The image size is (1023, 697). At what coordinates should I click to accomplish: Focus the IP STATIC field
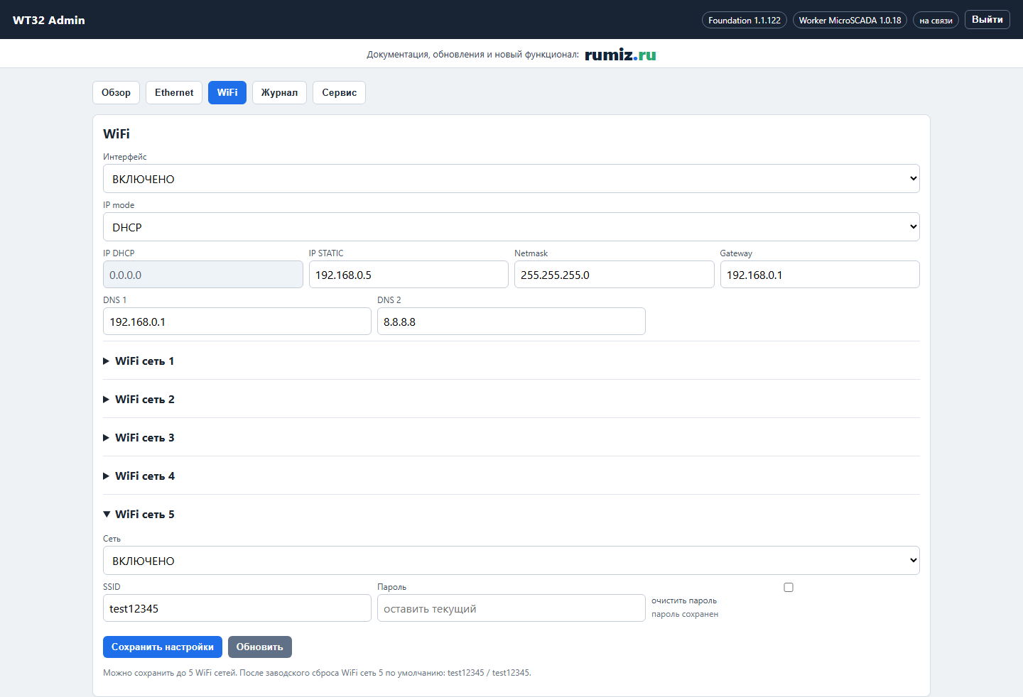(408, 275)
